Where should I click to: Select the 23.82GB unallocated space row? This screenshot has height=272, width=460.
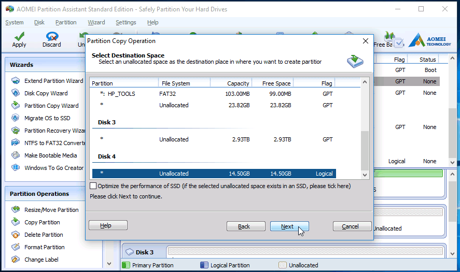(x=214, y=105)
